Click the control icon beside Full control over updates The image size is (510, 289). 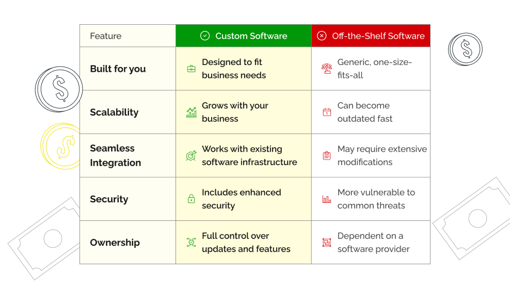click(192, 242)
